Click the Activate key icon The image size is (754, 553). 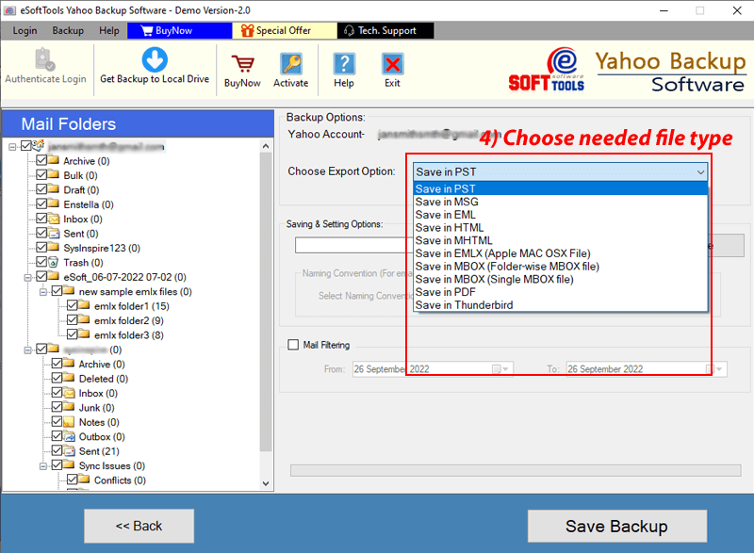coord(290,64)
